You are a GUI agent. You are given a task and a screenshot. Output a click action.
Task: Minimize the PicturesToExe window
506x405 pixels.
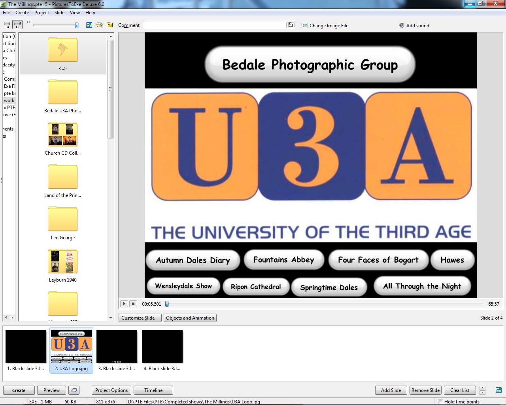[470, 4]
